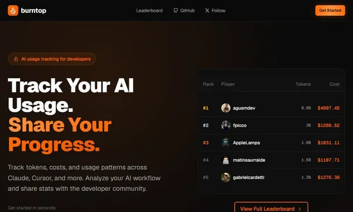
Task: Open the Follow nav link text
Action: click(218, 11)
